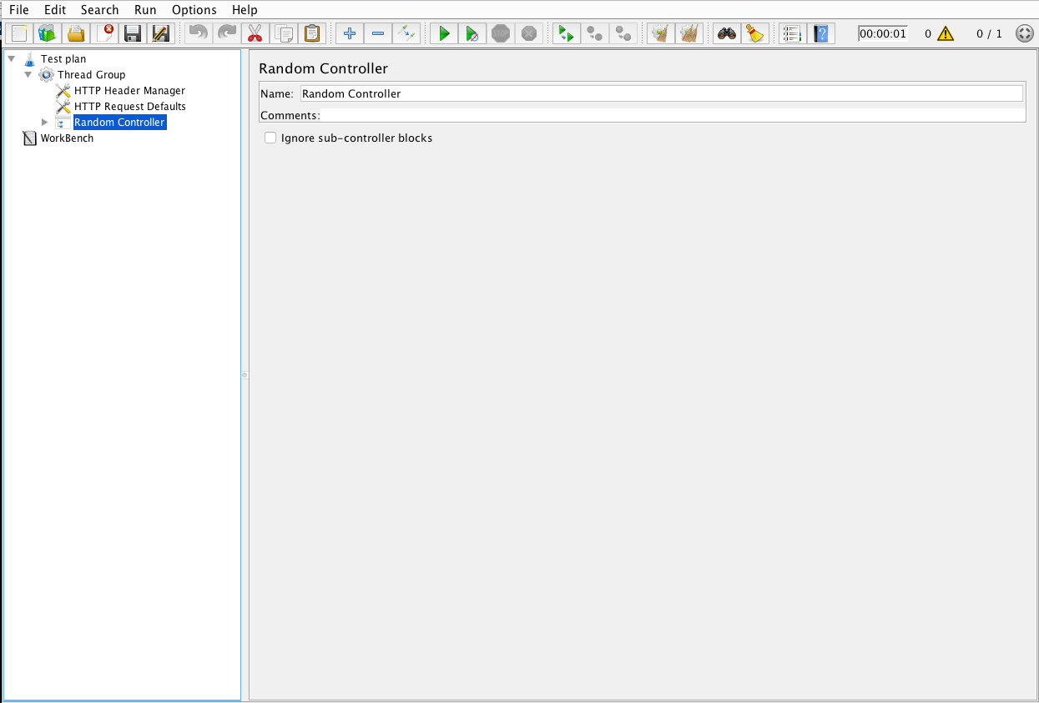This screenshot has width=1039, height=703.
Task: Click the Cut scissors icon
Action: pyautogui.click(x=255, y=33)
